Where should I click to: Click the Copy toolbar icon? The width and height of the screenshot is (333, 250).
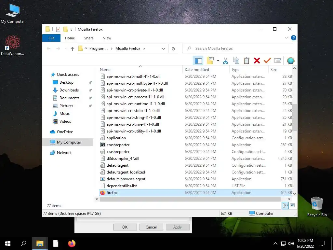coord(236,61)
